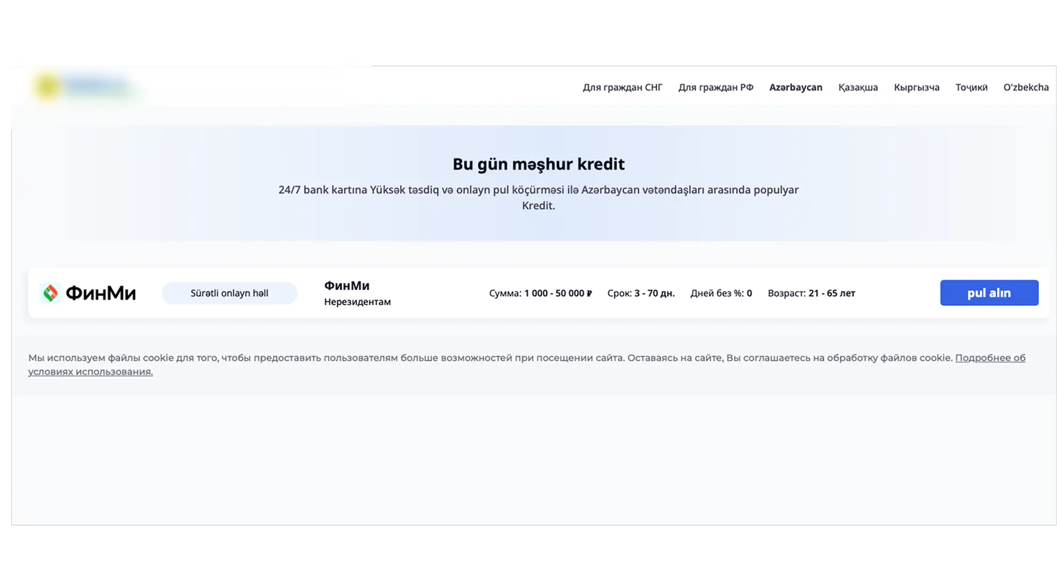Click the Bu gün məşhur kredit heading

tap(539, 164)
